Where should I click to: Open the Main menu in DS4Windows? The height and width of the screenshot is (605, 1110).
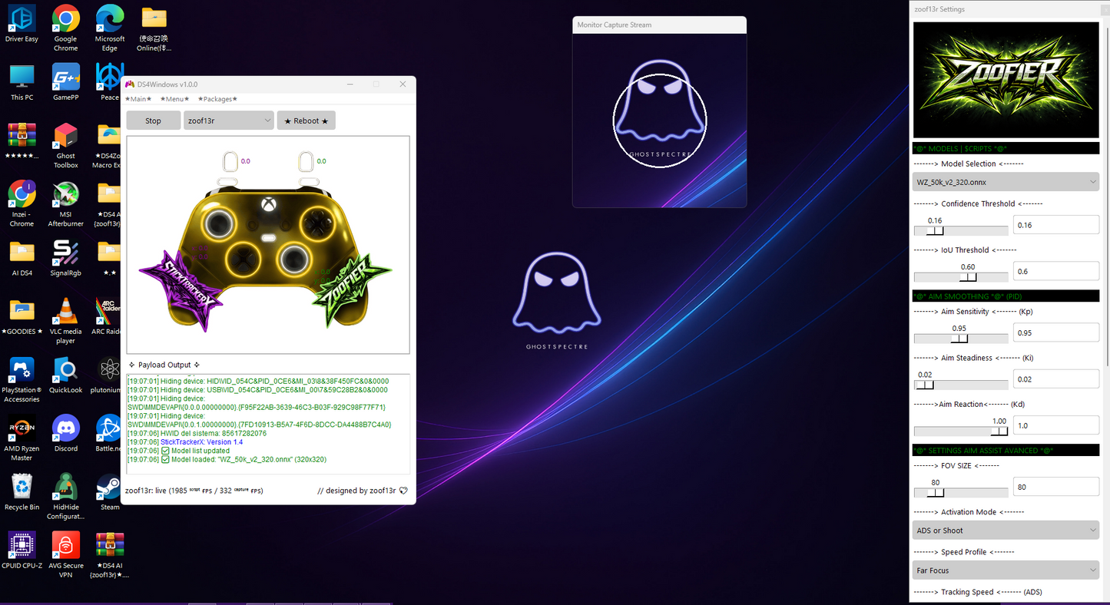pos(138,99)
